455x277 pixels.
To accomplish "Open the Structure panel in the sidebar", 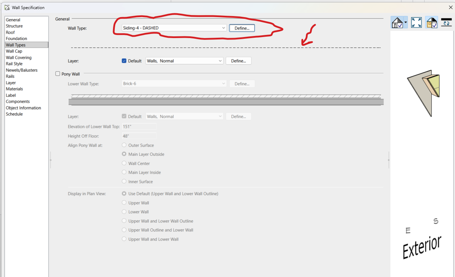I will (x=14, y=26).
